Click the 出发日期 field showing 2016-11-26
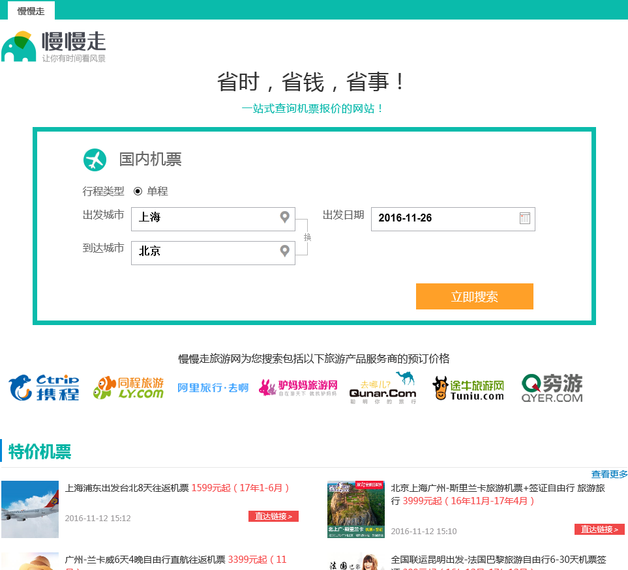Viewport: 628px width, 570px height. [x=453, y=219]
